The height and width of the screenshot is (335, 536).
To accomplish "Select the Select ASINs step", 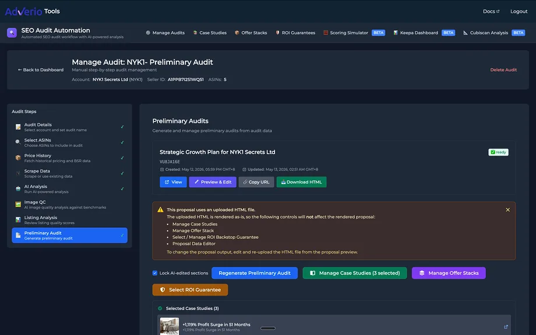I will pos(69,143).
